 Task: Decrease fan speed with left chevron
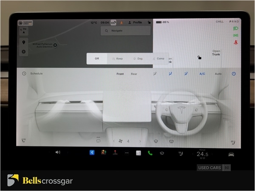(x=114, y=140)
